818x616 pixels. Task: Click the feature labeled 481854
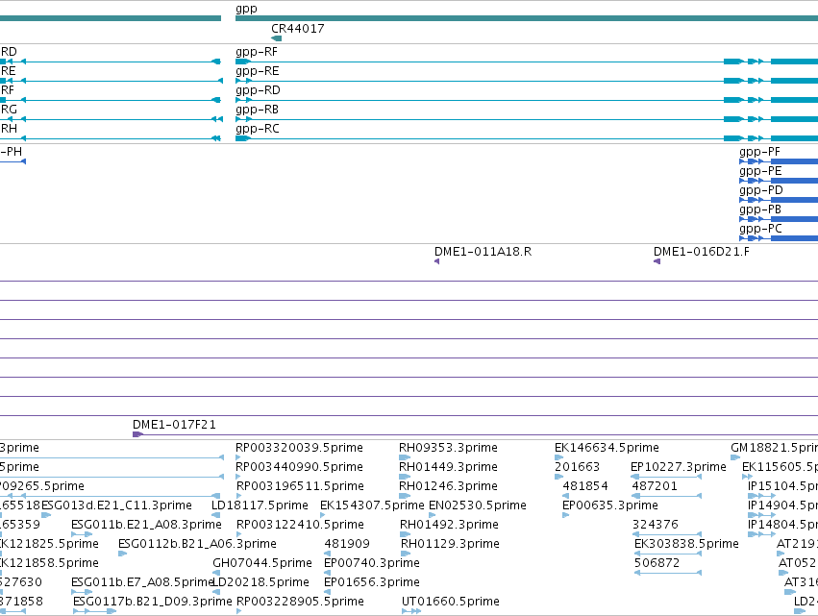(x=585, y=486)
